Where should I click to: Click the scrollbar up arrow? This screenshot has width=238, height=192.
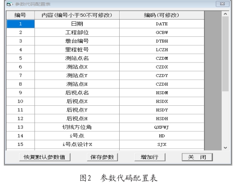coord(225,14)
